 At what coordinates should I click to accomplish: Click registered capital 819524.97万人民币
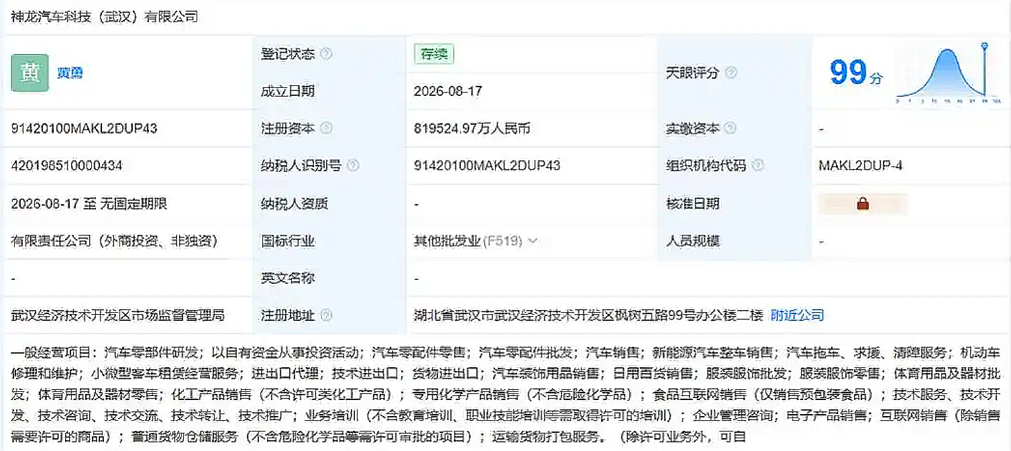pyautogui.click(x=472, y=128)
